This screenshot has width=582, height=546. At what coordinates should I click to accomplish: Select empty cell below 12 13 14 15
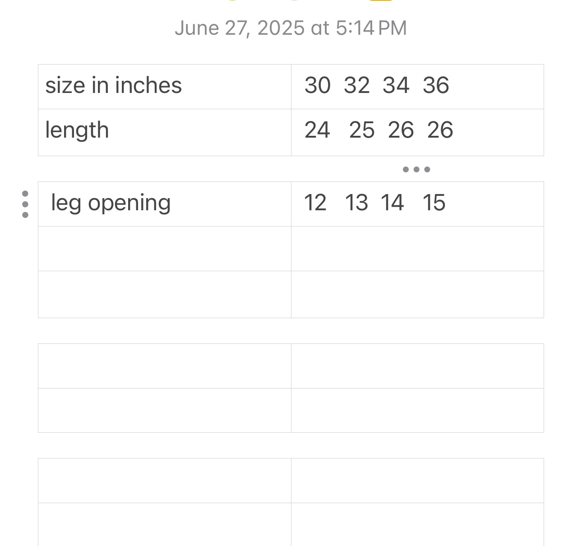[x=417, y=248]
